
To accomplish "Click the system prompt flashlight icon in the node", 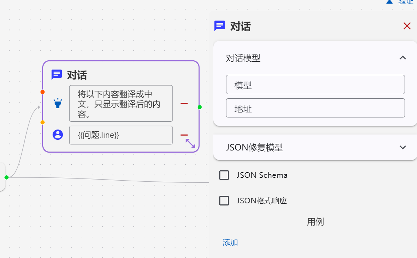I will (58, 103).
